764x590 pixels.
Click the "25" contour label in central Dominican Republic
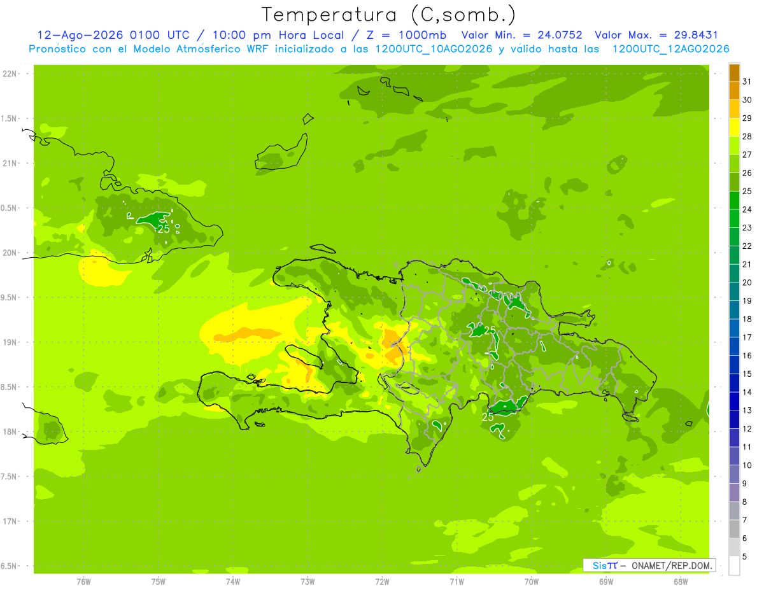[x=490, y=330]
